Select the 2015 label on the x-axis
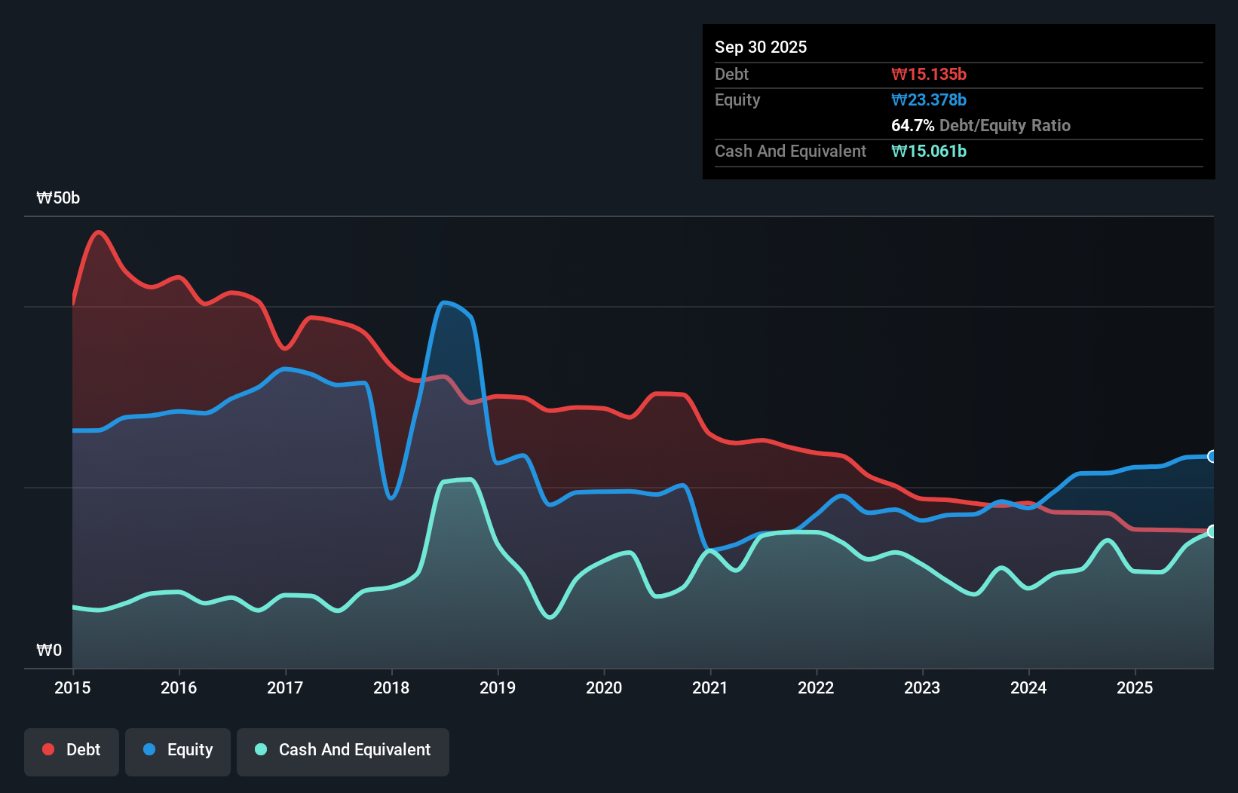This screenshot has width=1238, height=793. pos(72,687)
